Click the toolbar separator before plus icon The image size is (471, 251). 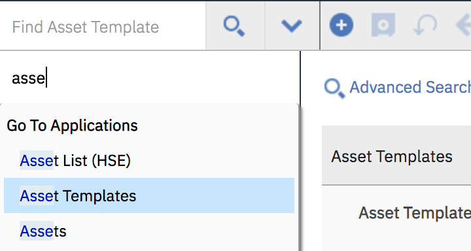click(x=320, y=25)
